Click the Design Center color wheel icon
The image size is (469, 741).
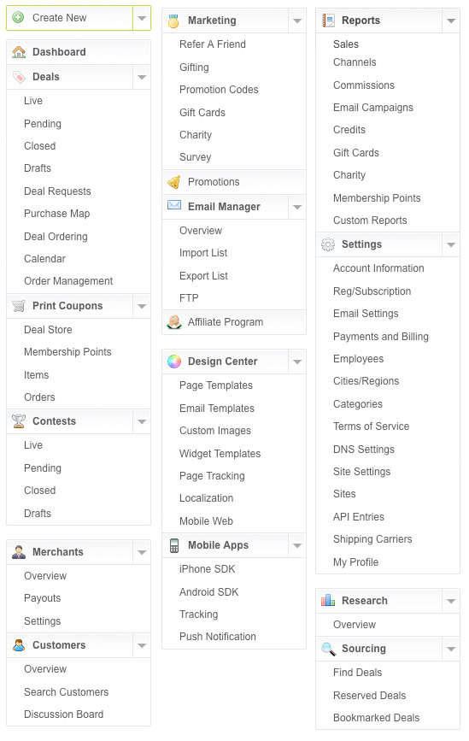click(x=174, y=362)
